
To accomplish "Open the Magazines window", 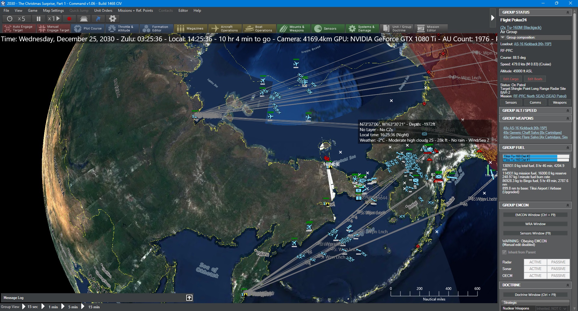I will (x=191, y=29).
